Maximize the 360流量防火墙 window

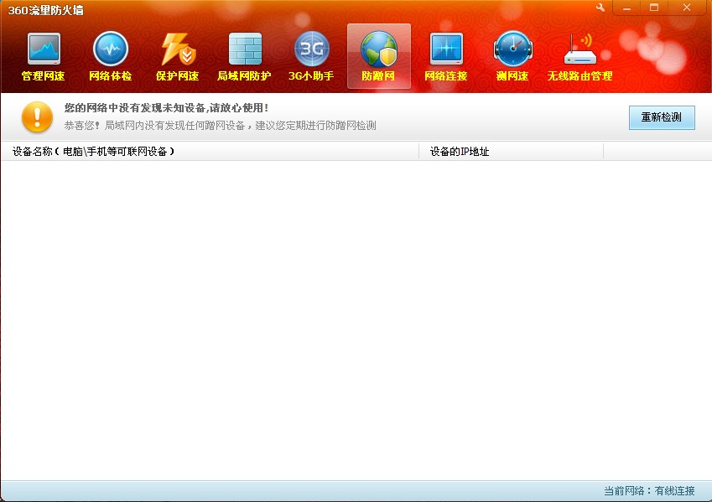point(654,8)
